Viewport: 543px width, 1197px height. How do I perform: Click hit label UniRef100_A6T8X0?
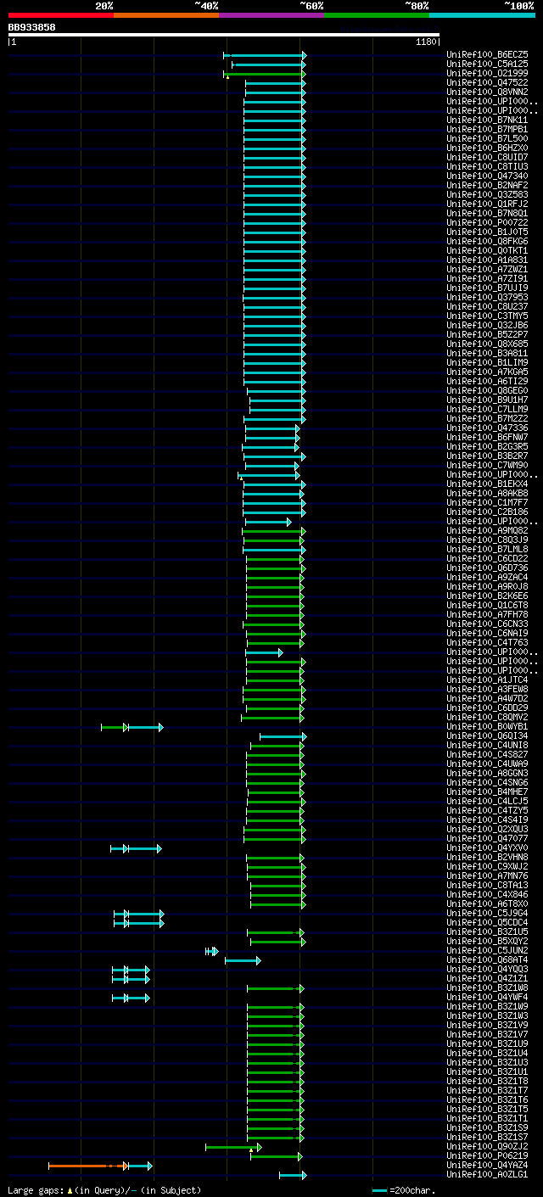point(487,903)
